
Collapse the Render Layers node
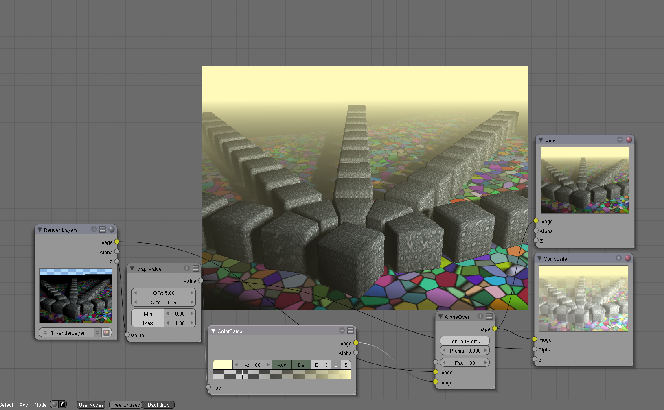point(40,230)
